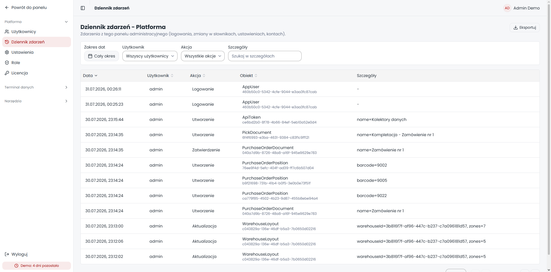The height and width of the screenshot is (272, 551).
Task: Select the 31.07.2026, 00:26:11 date cell
Action: point(103,89)
